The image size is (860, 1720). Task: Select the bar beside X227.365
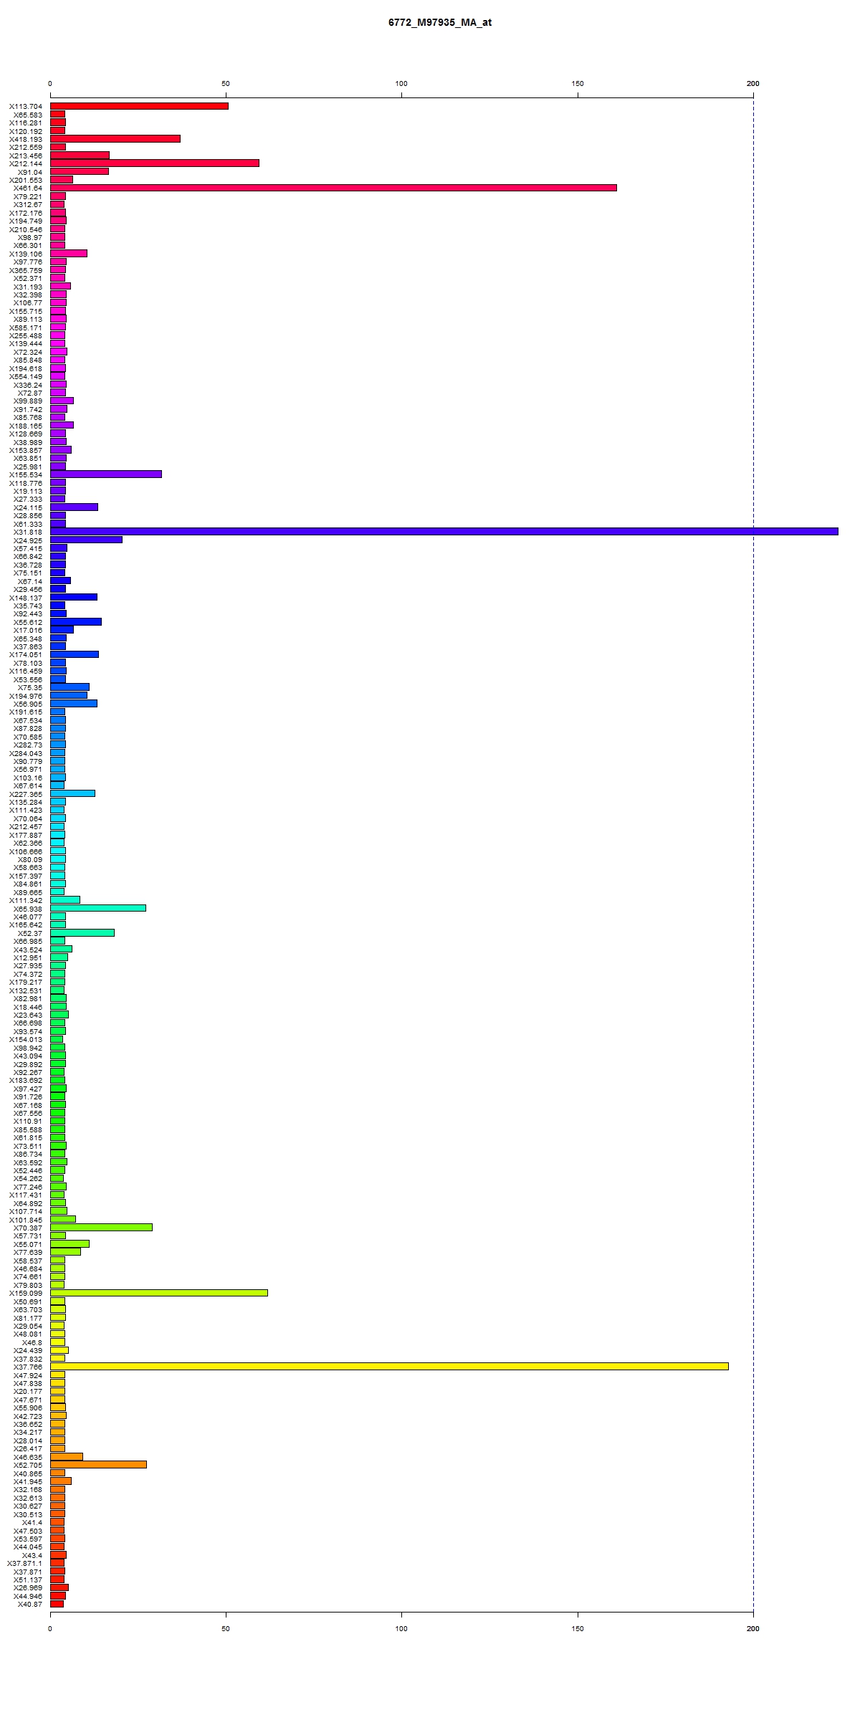coord(72,793)
